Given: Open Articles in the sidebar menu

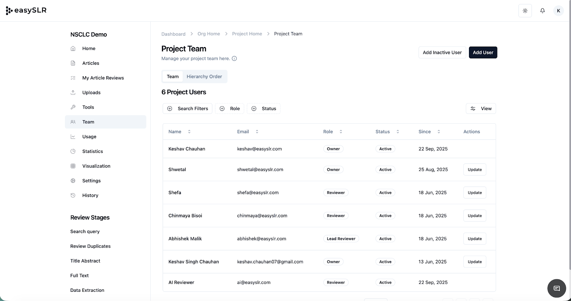Looking at the screenshot, I should [91, 63].
